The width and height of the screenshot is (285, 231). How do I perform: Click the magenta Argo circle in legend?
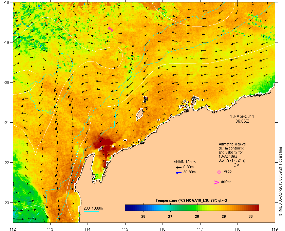coord(219,172)
